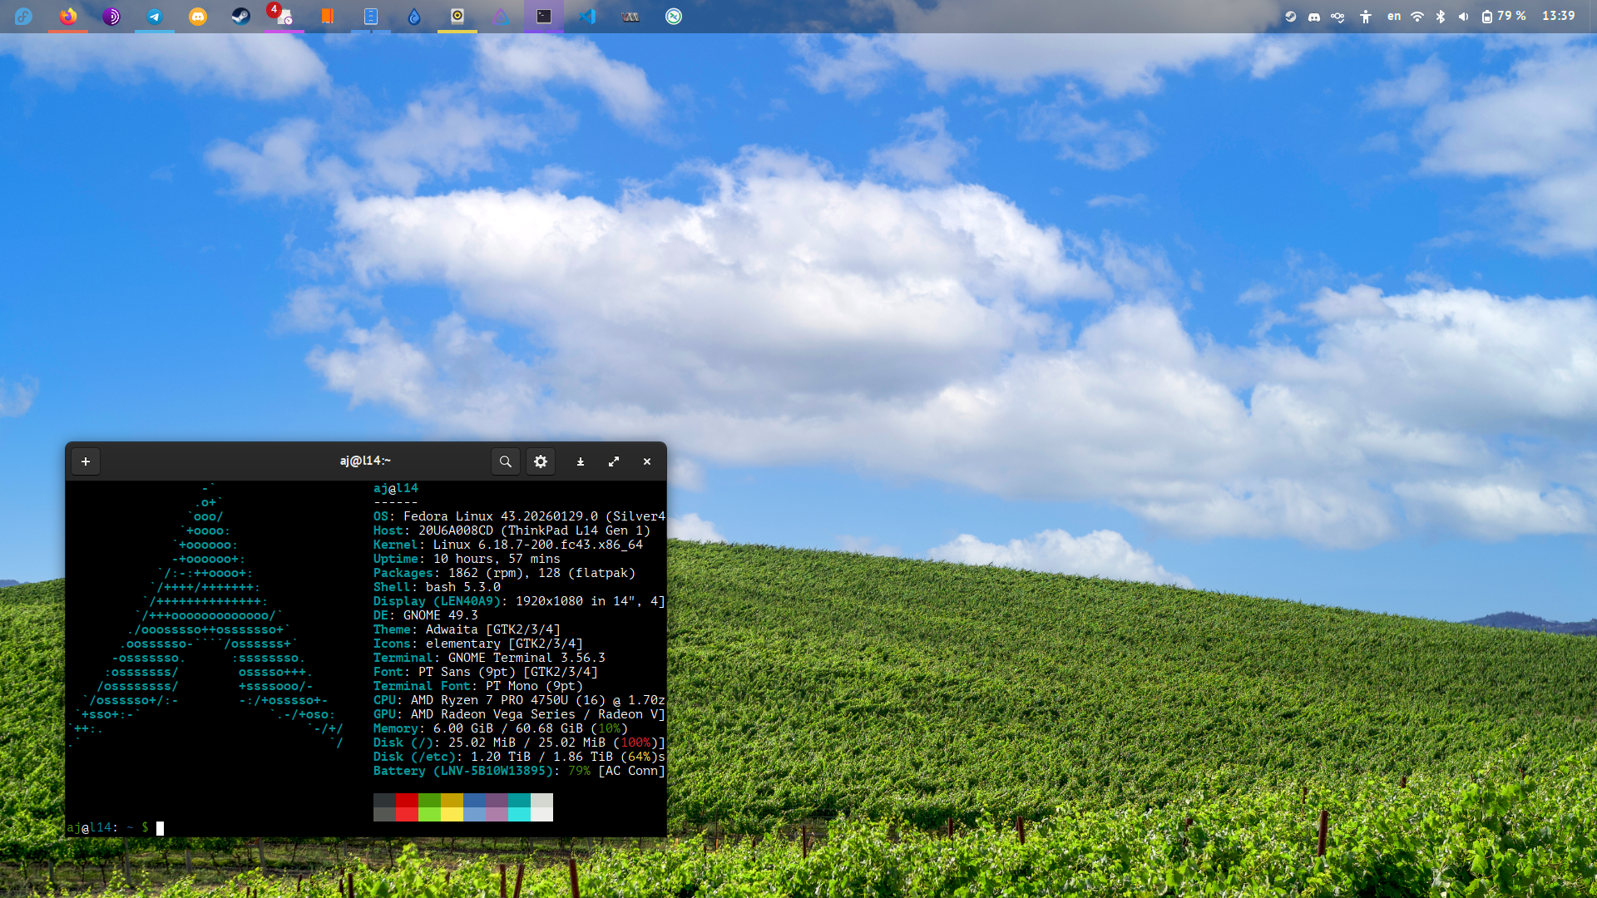
Task: Open the Accessibility menu in top bar
Action: (x=1366, y=16)
